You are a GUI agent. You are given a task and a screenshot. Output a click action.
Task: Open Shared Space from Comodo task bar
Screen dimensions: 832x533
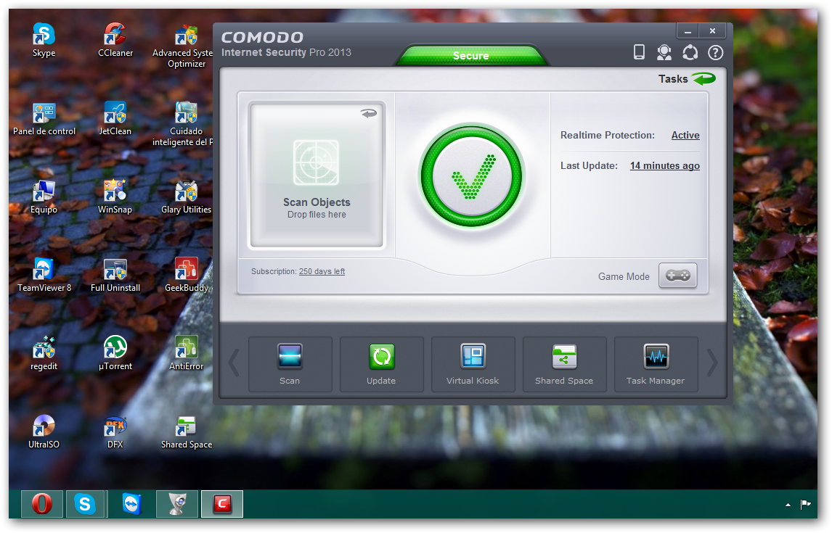tap(564, 364)
